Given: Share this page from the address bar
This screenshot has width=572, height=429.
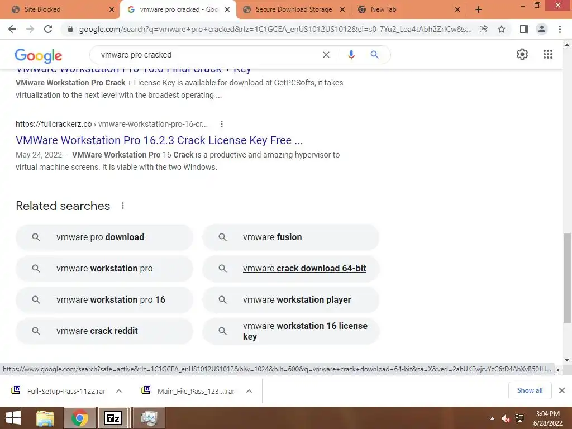Looking at the screenshot, I should 484,29.
